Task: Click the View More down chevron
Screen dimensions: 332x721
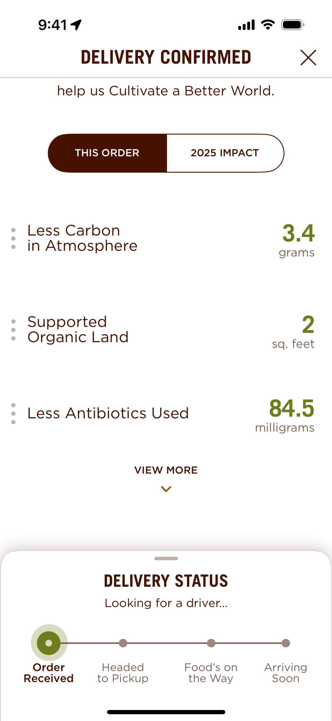Action: [x=166, y=489]
